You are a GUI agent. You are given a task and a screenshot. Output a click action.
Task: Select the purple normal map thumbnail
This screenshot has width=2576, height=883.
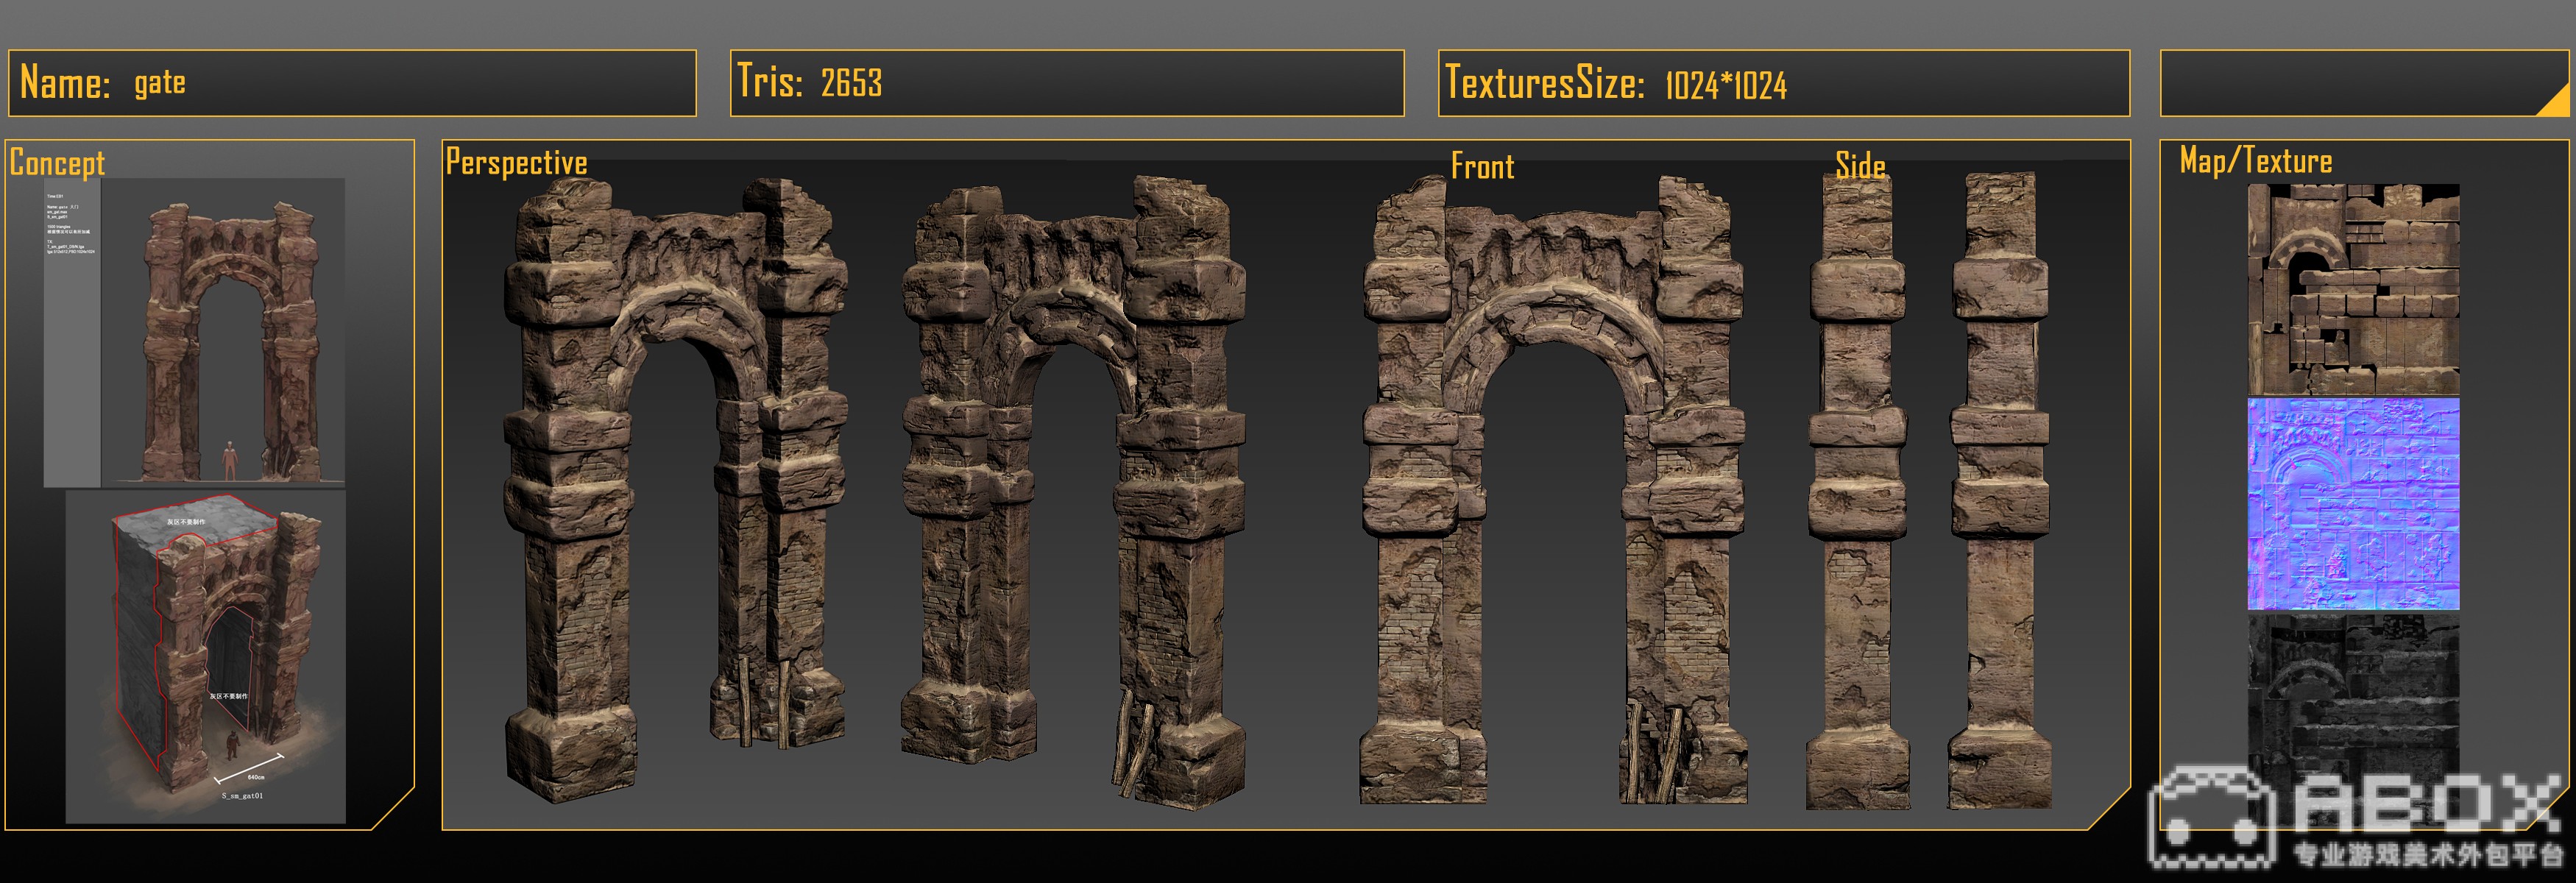2353,504
